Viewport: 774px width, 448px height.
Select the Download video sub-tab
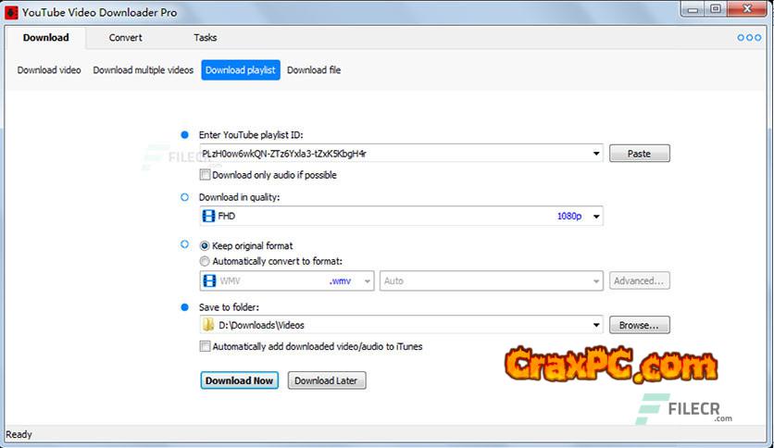click(49, 70)
